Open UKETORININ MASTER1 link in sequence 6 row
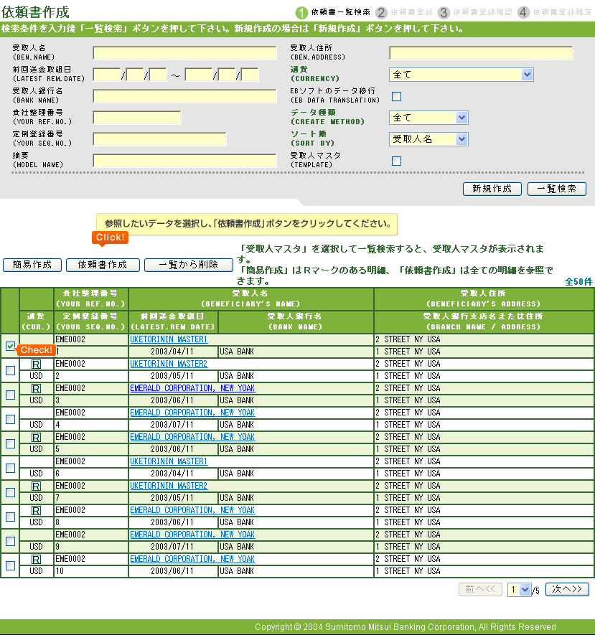595x635 pixels. point(169,461)
